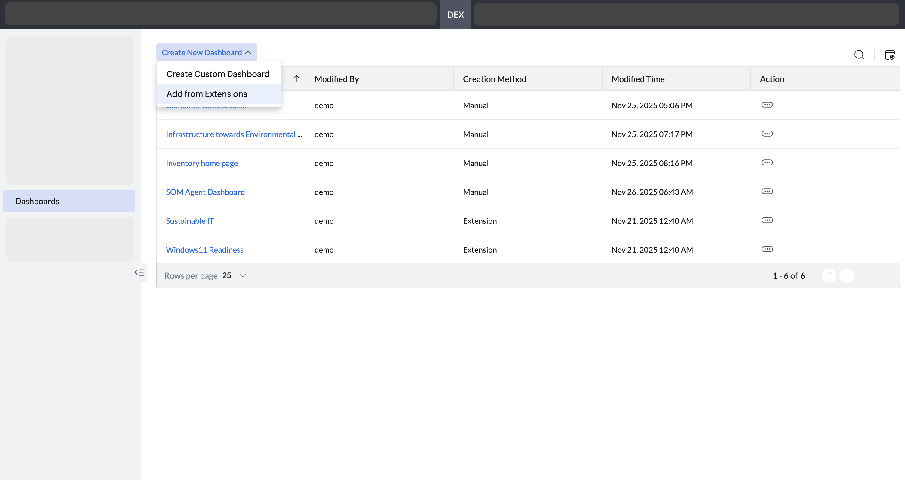Select Create Custom Dashboard menu option
This screenshot has height=480, width=905.
(218, 74)
